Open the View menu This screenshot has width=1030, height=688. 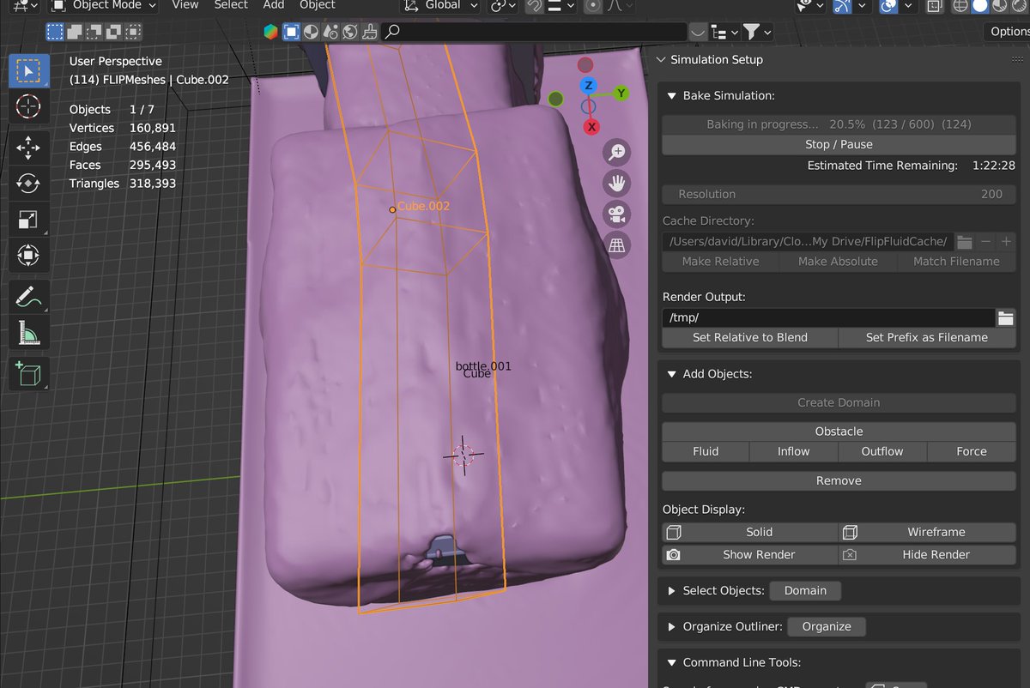185,5
